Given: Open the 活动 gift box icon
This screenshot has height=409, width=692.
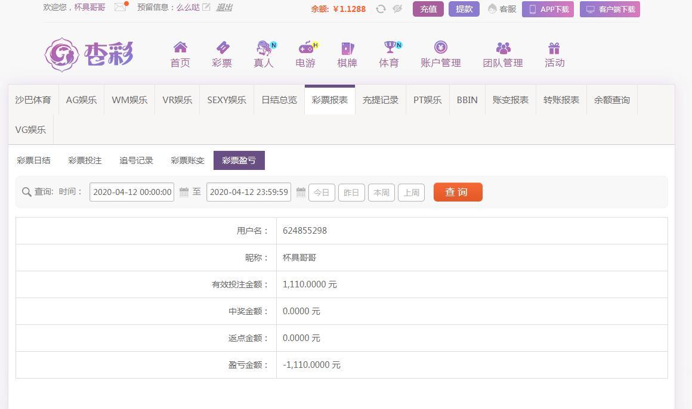Looking at the screenshot, I should pos(554,48).
